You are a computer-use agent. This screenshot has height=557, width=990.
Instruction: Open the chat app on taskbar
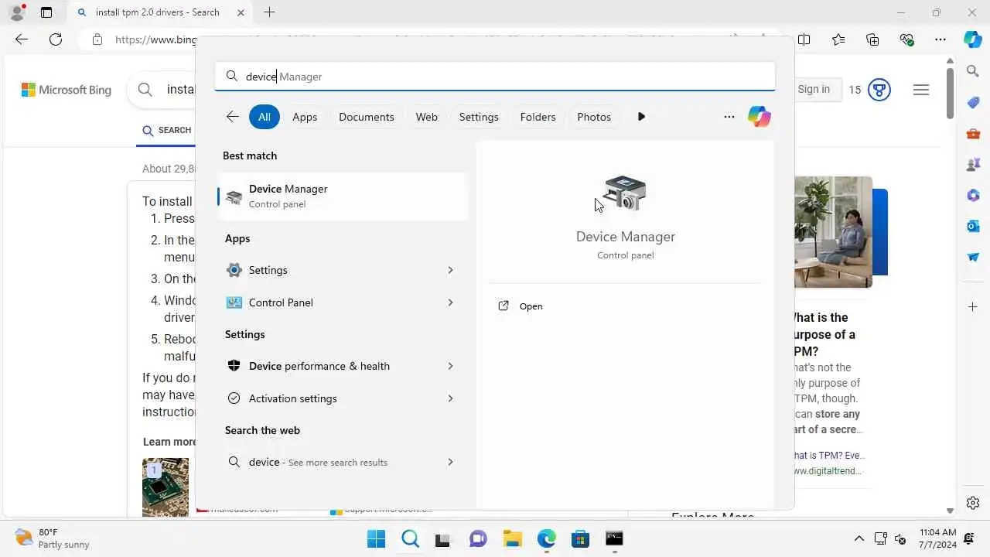click(478, 538)
